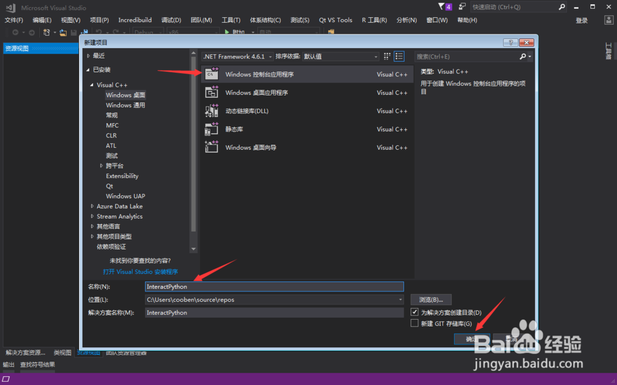
Task: Click the category tree scrollbar down arrow
Action: pyautogui.click(x=193, y=249)
